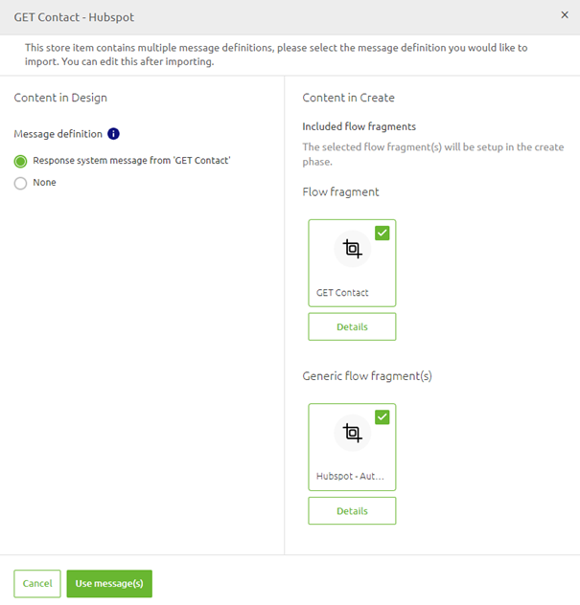Viewport: 580px width, 605px height.
Task: Click the Message definition label
Action: [x=58, y=134]
